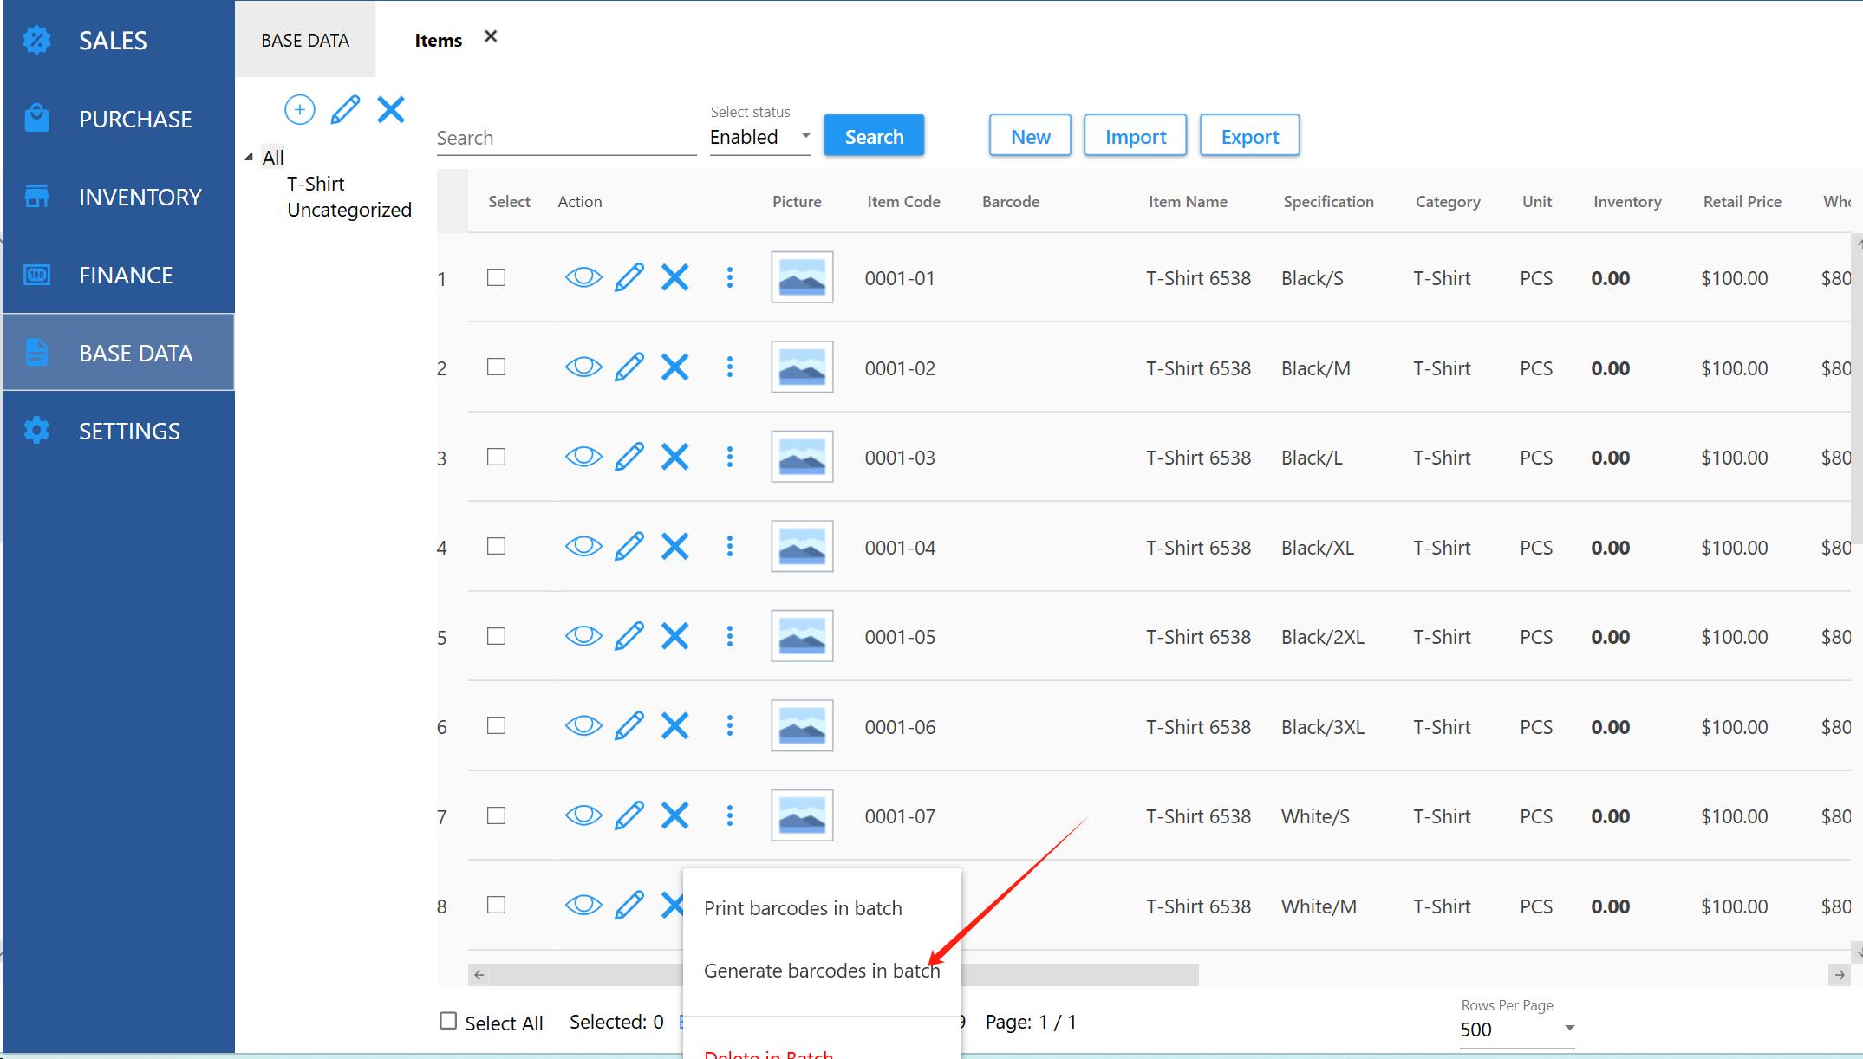This screenshot has height=1059, width=1863.
Task: Click the edit category pencil icon
Action: (345, 110)
